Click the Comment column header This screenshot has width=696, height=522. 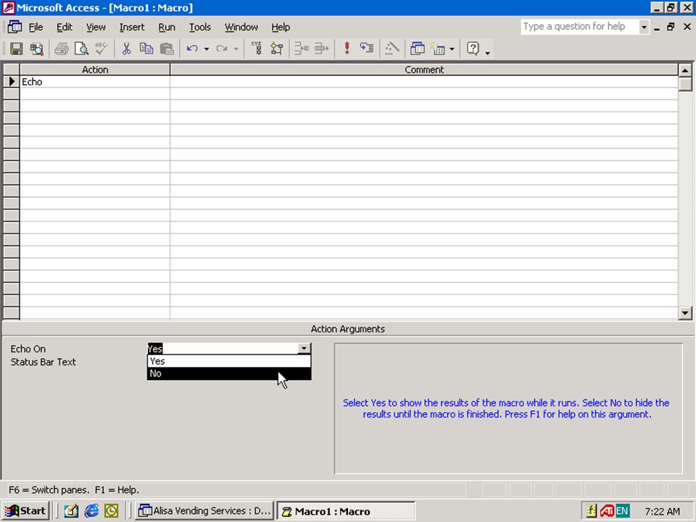[x=424, y=70]
